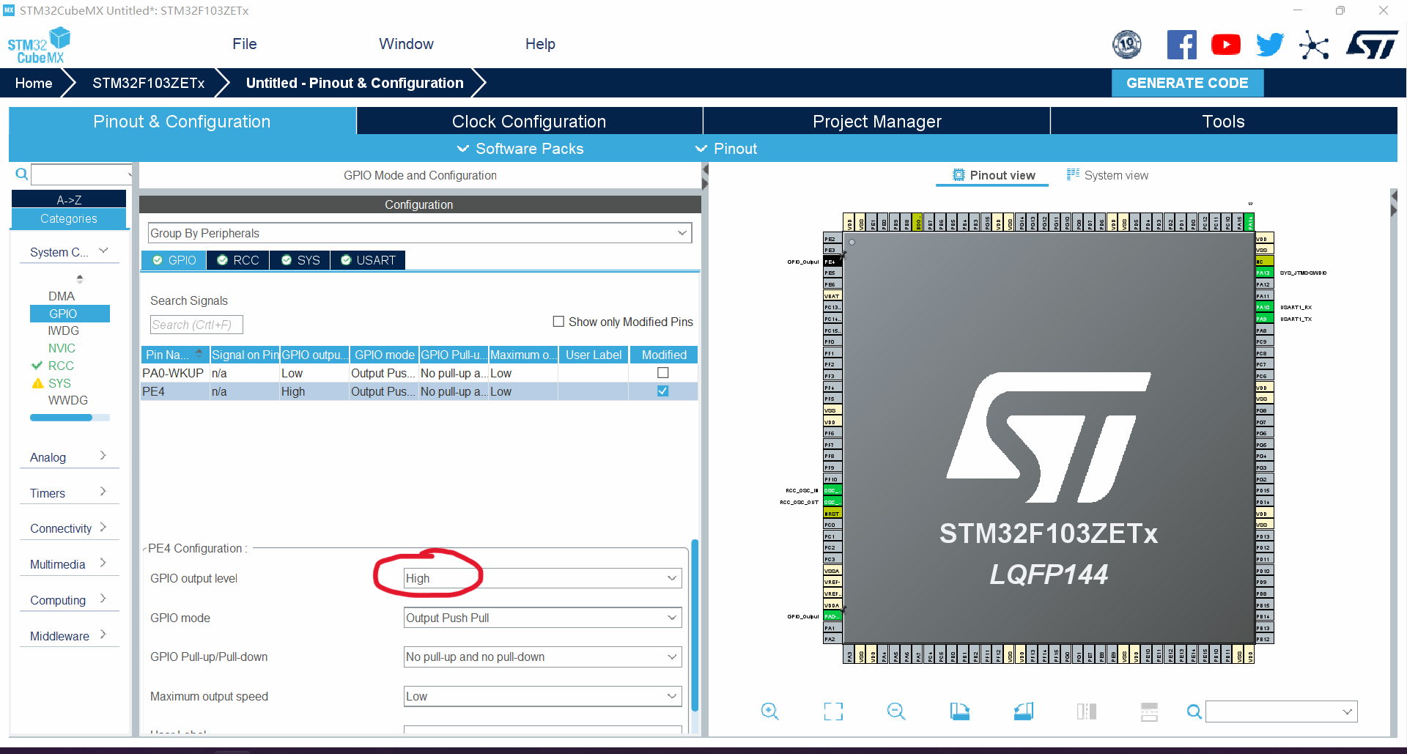This screenshot has height=754, width=1407.
Task: Zoom out of the pinout view
Action: click(x=896, y=711)
